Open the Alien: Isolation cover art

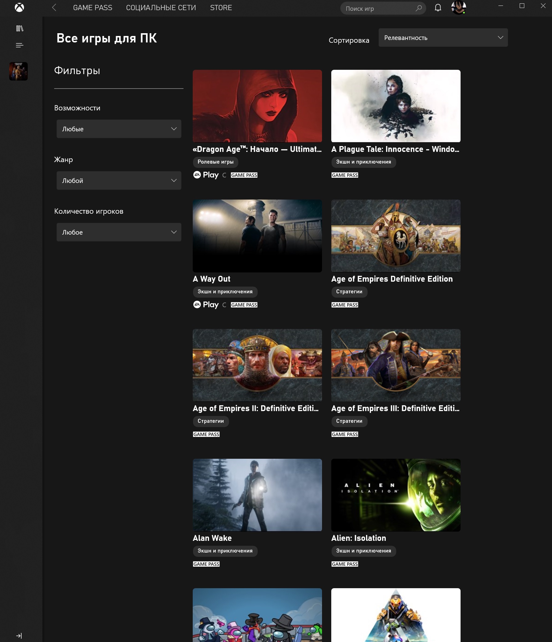396,495
